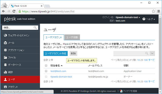The height and width of the screenshot is (94, 162).
Task: Toggle the select-all checkbox in table header
Action: coord(46,66)
